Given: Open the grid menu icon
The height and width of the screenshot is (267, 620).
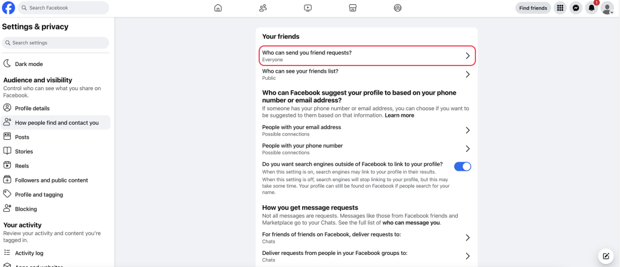Looking at the screenshot, I should coord(560,8).
